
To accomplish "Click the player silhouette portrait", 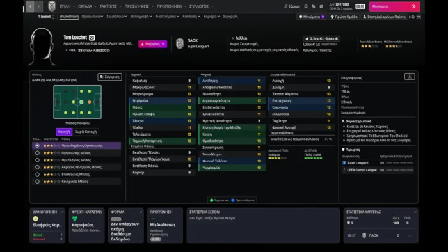I will click(x=42, y=47).
